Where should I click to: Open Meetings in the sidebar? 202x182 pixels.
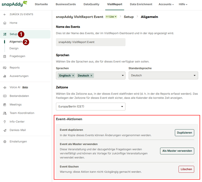(x=16, y=104)
